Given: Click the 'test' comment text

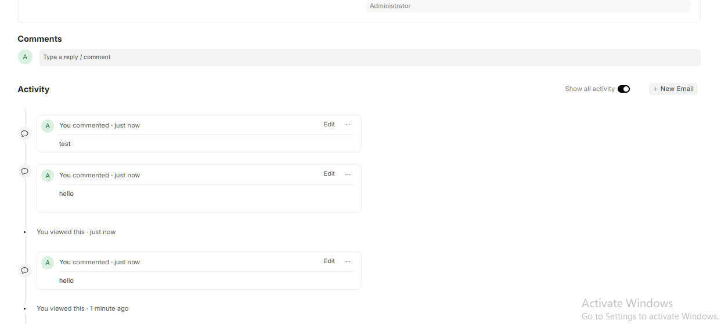Looking at the screenshot, I should (65, 144).
